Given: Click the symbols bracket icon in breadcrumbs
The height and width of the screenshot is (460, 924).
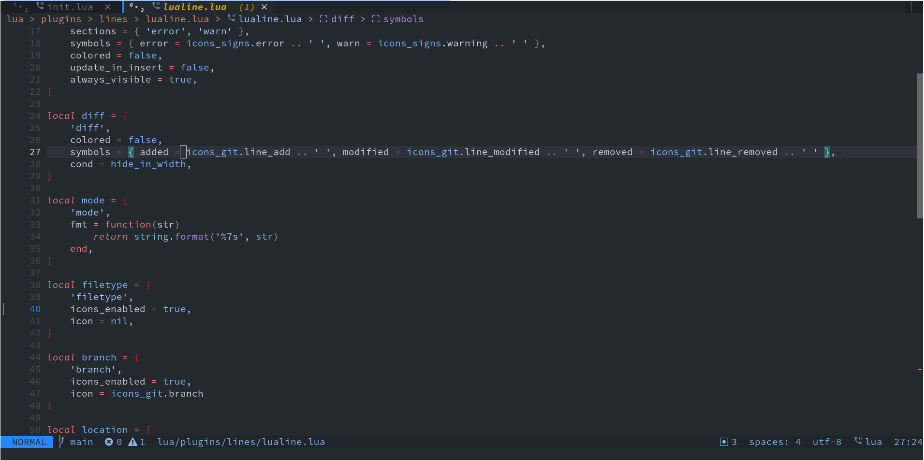Looking at the screenshot, I should click(376, 19).
